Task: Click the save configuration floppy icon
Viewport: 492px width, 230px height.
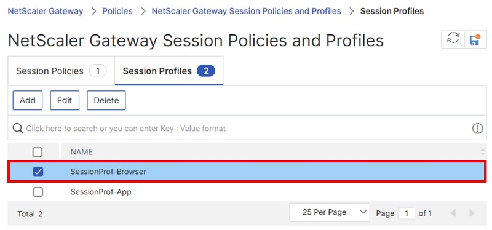Action: coord(475,40)
